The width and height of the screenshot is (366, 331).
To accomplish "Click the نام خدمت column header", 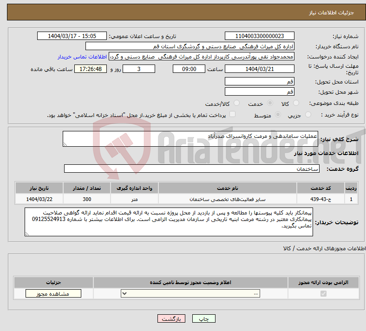I will (227, 188).
